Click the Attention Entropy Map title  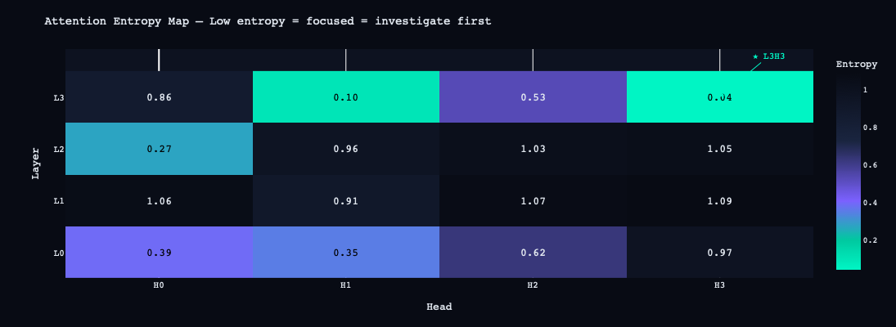pyautogui.click(x=268, y=21)
